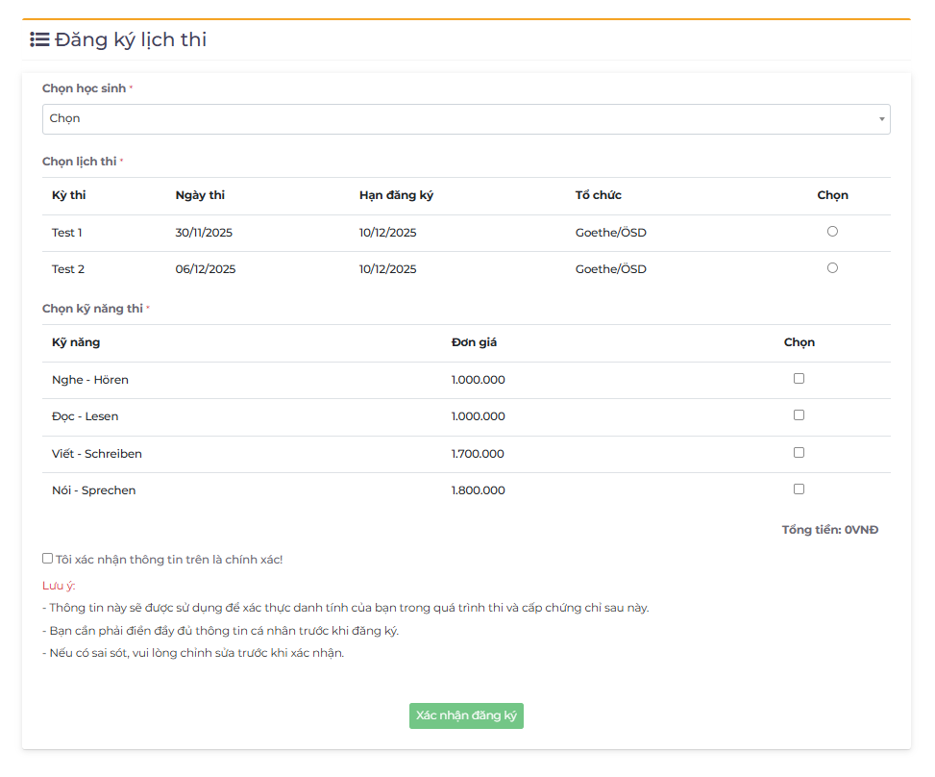Viewport: 935px width, 777px height.
Task: Click the Test 1 row name
Action: tap(67, 233)
